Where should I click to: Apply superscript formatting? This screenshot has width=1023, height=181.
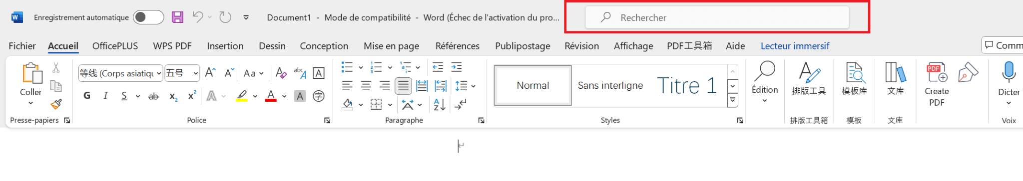(192, 96)
